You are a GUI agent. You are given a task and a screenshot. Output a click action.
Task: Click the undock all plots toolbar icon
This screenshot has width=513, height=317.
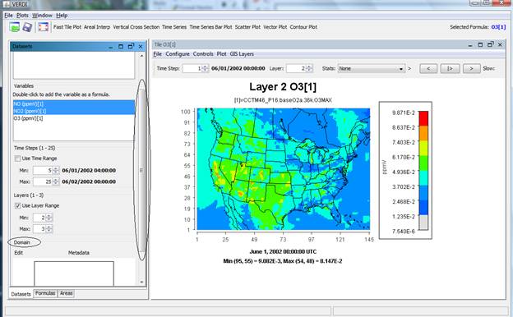pyautogui.click(x=44, y=27)
